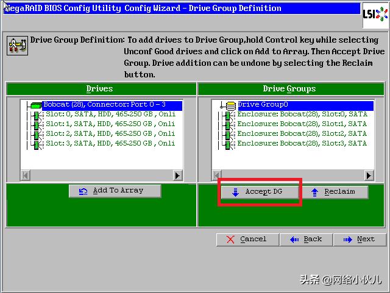Click the Bobcat (28) enclosure icon in Drives

pos(36,105)
